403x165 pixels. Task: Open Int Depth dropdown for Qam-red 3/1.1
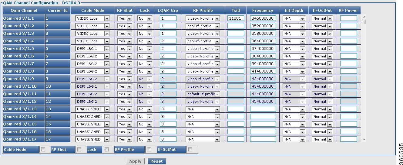[294, 18]
